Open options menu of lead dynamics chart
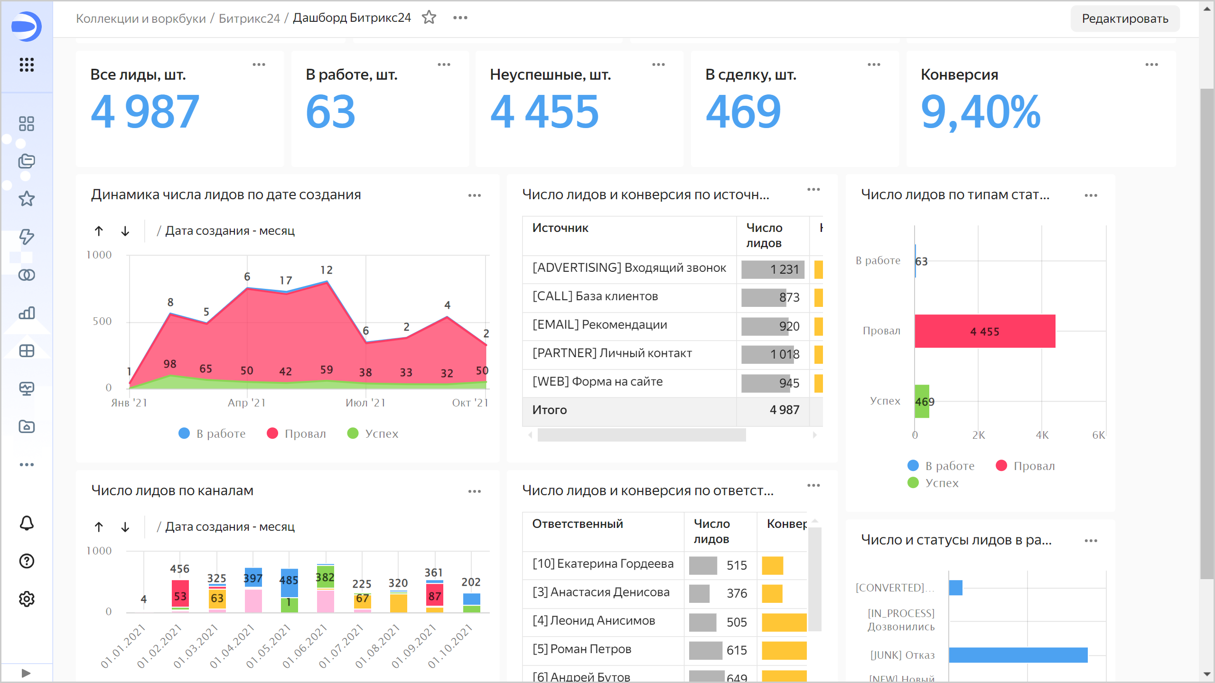The height and width of the screenshot is (683, 1215). tap(475, 195)
